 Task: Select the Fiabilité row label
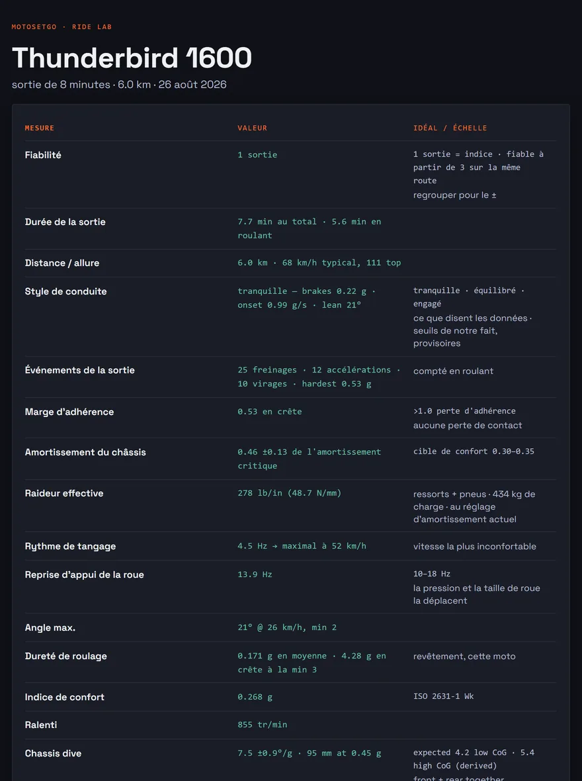click(43, 155)
